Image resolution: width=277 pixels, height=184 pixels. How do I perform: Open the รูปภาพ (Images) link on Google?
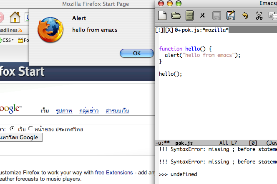click(64, 111)
